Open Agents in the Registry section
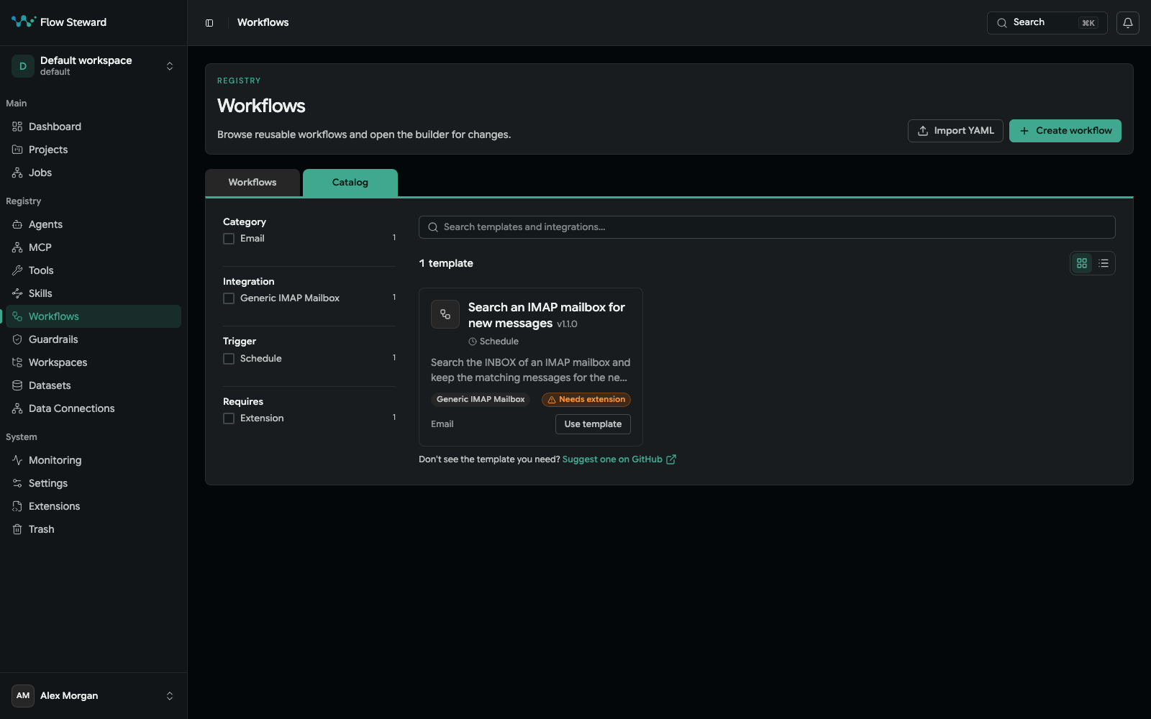The height and width of the screenshot is (719, 1151). coord(94,224)
